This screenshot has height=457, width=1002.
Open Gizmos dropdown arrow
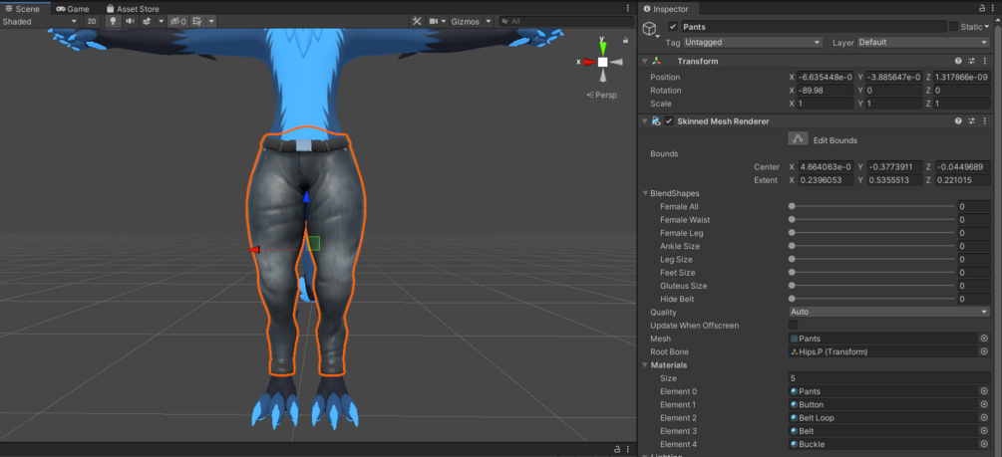489,21
